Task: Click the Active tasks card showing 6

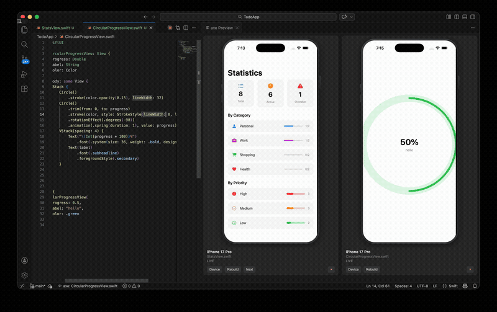Action: point(270,93)
